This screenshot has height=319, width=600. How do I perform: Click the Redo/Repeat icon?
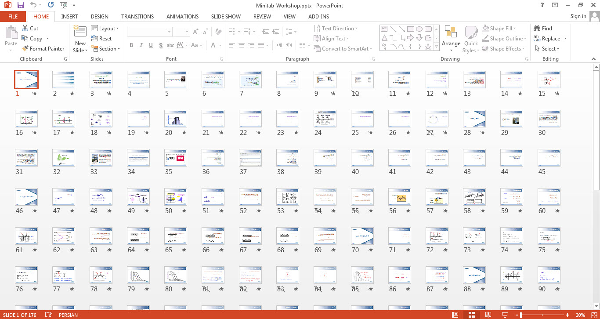click(51, 5)
